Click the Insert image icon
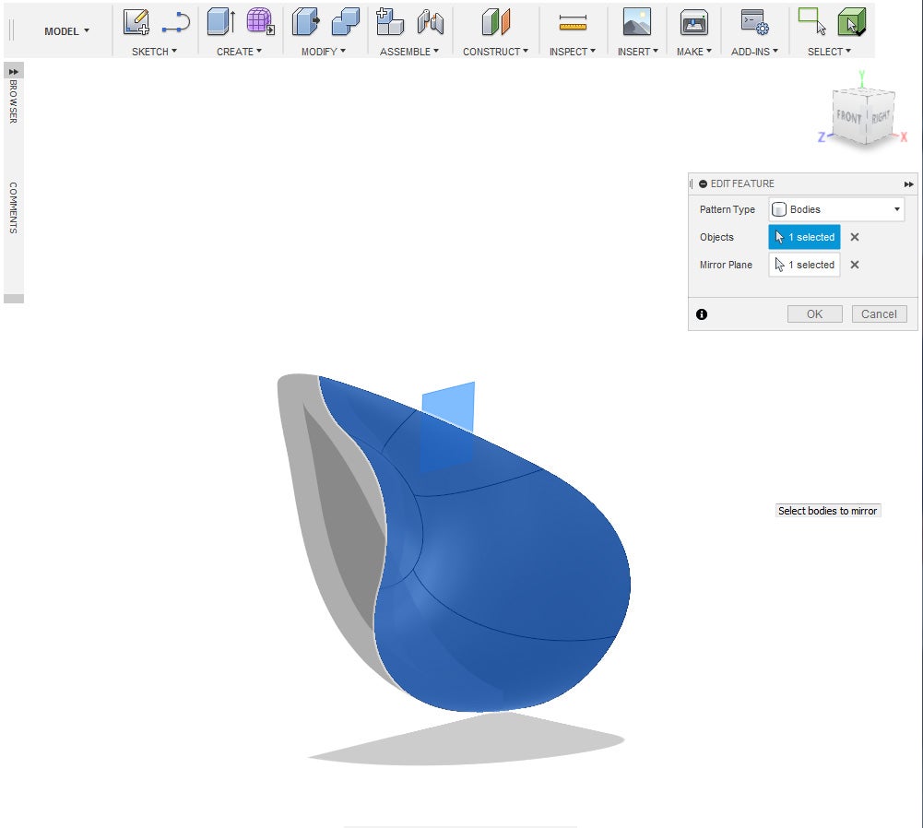Image resolution: width=923 pixels, height=828 pixels. (636, 22)
